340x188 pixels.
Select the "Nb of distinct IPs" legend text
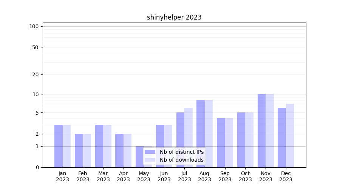pos(181,152)
